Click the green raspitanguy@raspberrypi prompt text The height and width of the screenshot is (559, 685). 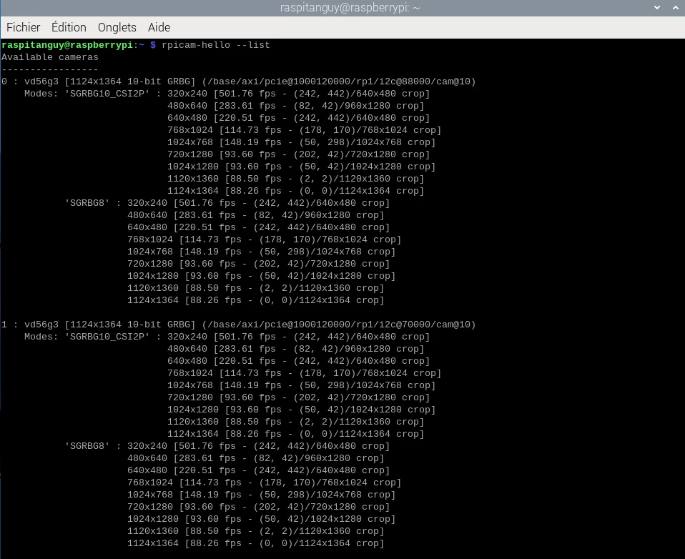pyautogui.click(x=66, y=45)
